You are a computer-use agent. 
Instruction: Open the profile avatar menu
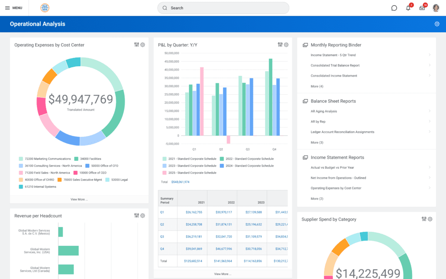[436, 7]
